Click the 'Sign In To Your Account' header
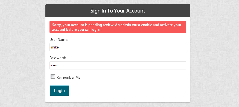239x107 pixels. coord(118,11)
